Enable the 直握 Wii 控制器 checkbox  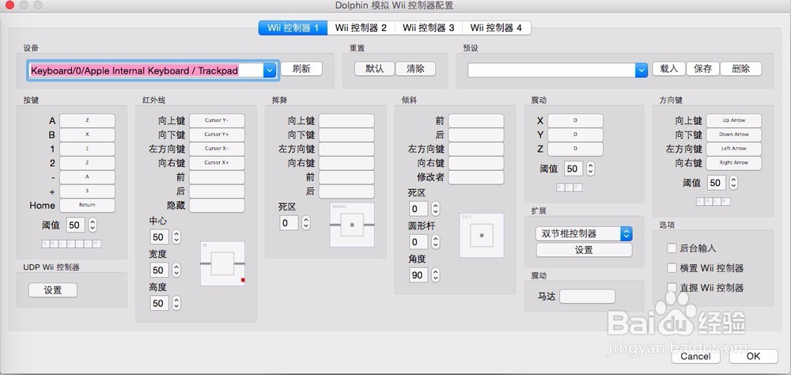point(672,288)
